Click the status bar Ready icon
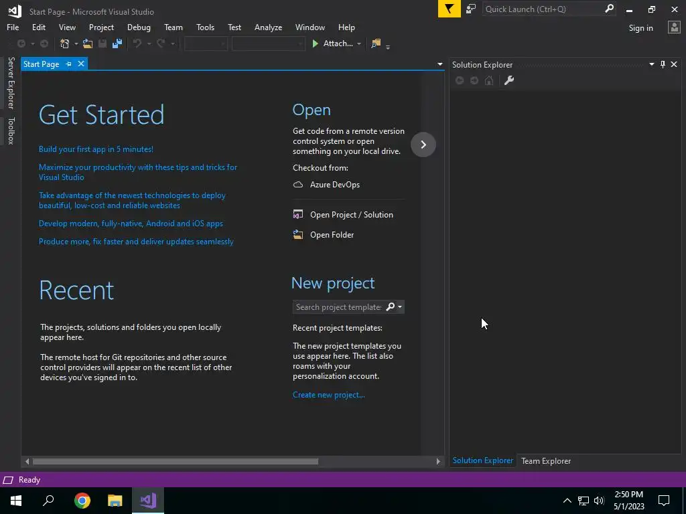Screen dimensions: 686x514 [x=8, y=481]
